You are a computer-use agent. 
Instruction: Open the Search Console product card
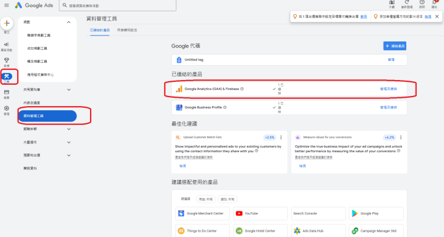click(x=318, y=213)
